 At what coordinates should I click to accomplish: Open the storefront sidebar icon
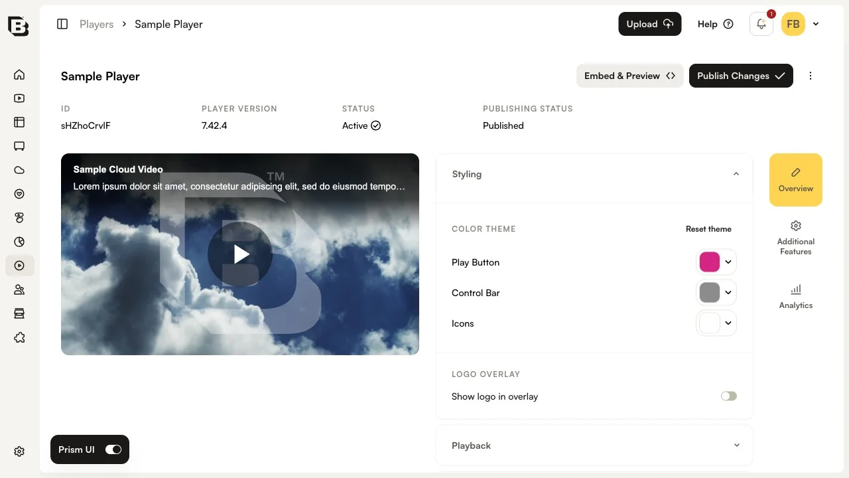click(x=19, y=313)
